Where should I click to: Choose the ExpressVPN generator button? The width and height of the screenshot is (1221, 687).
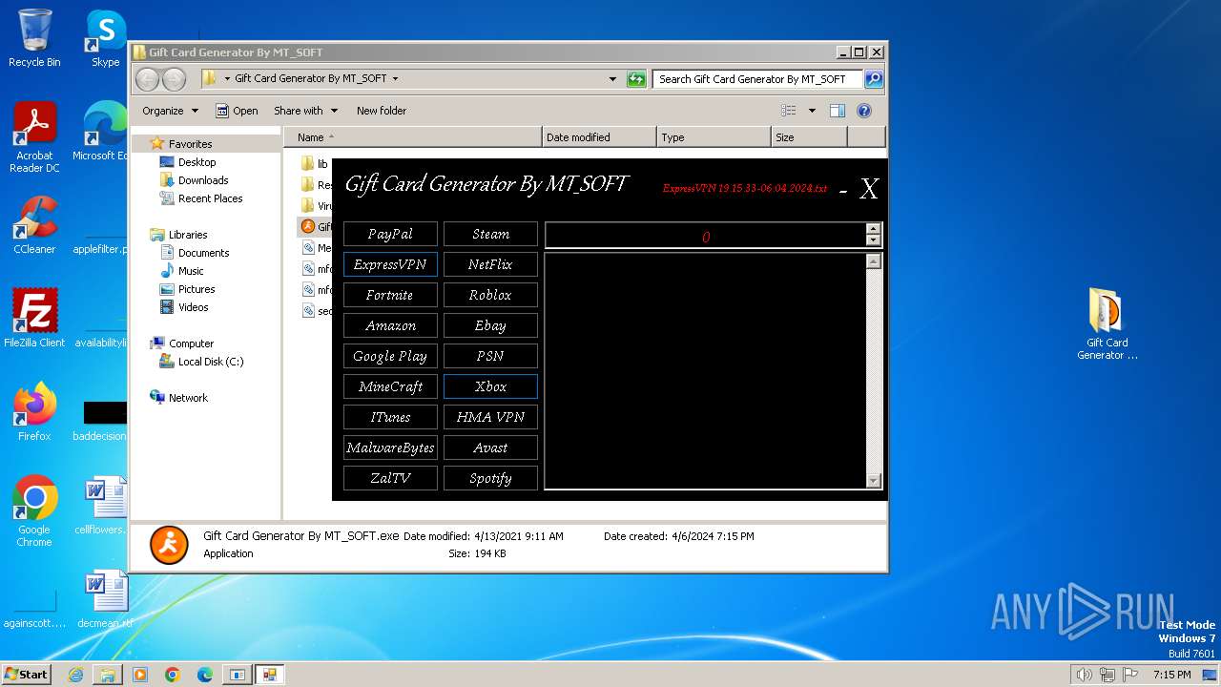(390, 264)
